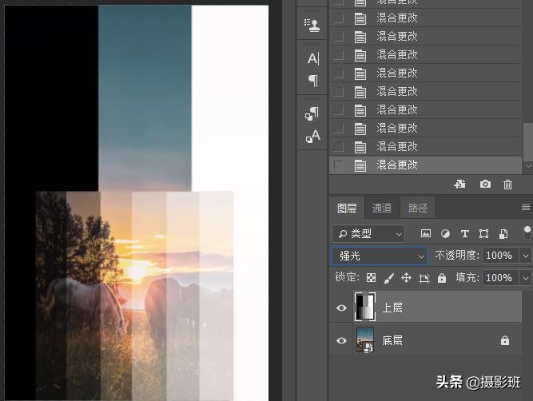Filter layers by type layers (T icon)

tap(464, 233)
